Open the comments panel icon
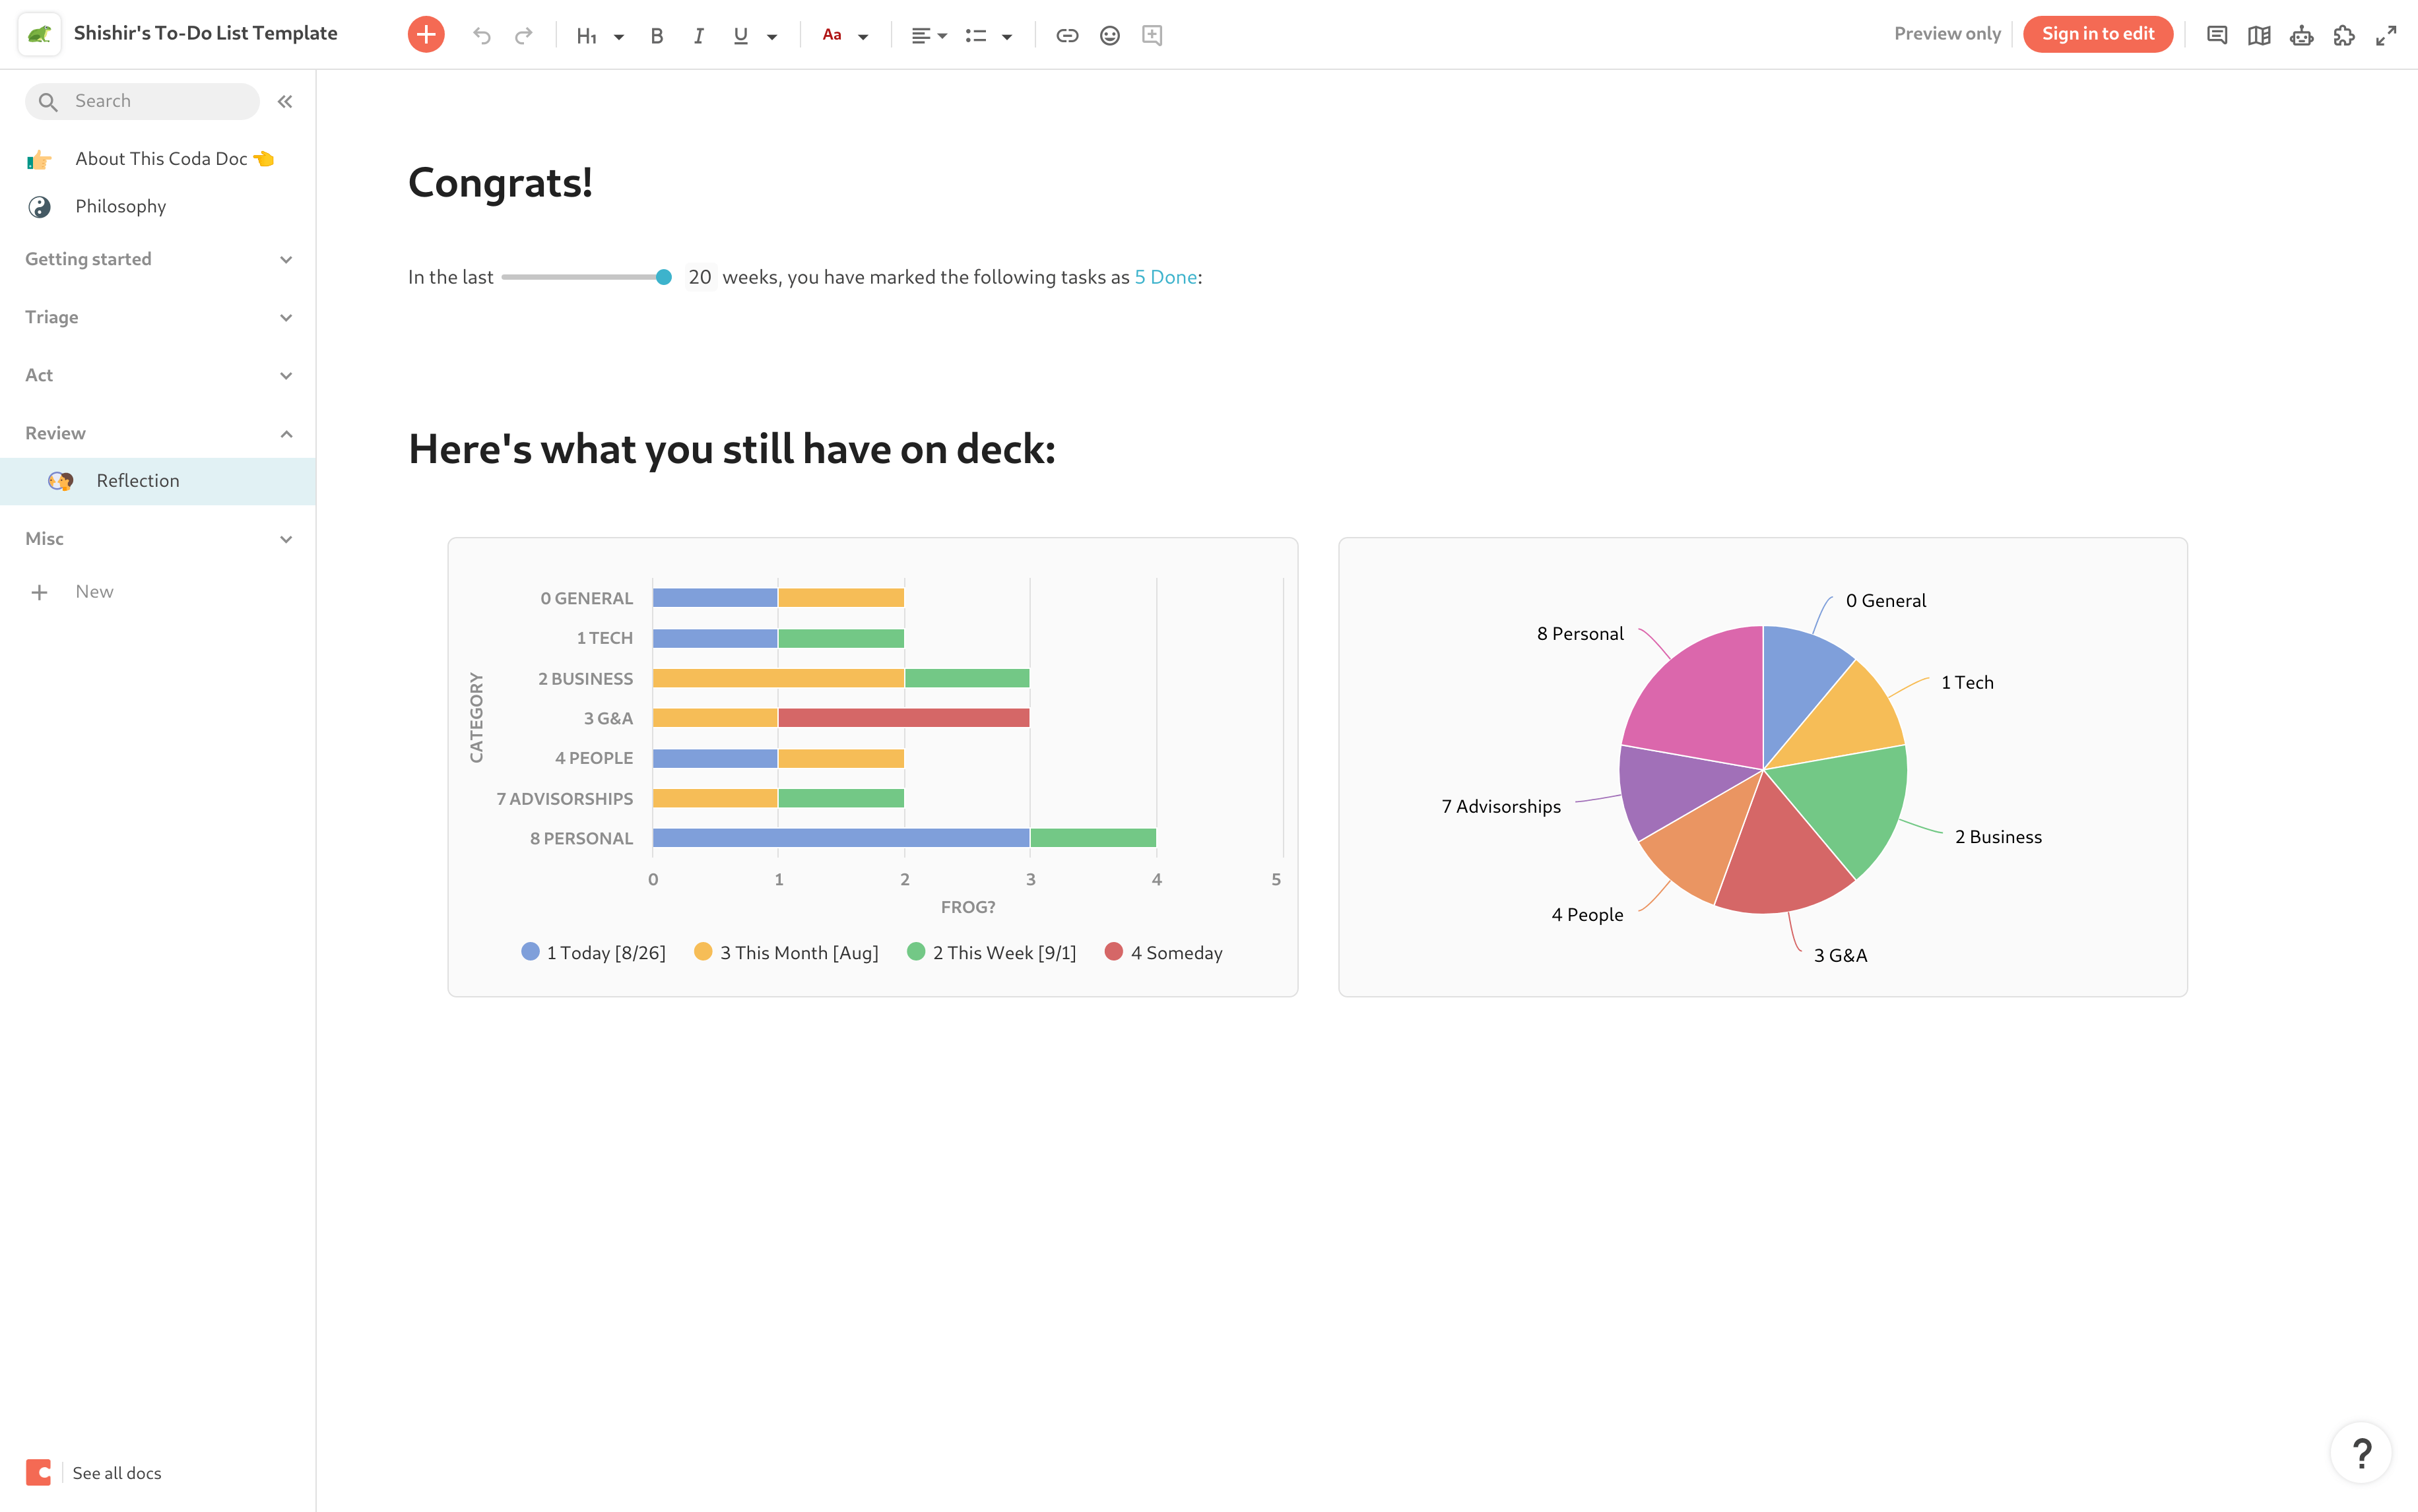Image resolution: width=2418 pixels, height=1512 pixels. (x=2217, y=35)
